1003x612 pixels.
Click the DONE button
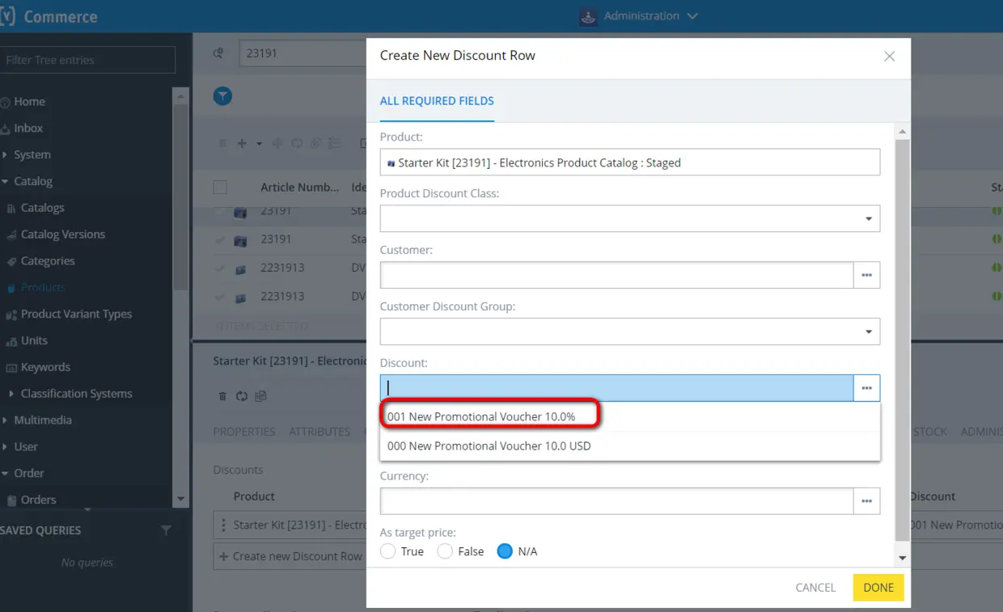(x=878, y=588)
